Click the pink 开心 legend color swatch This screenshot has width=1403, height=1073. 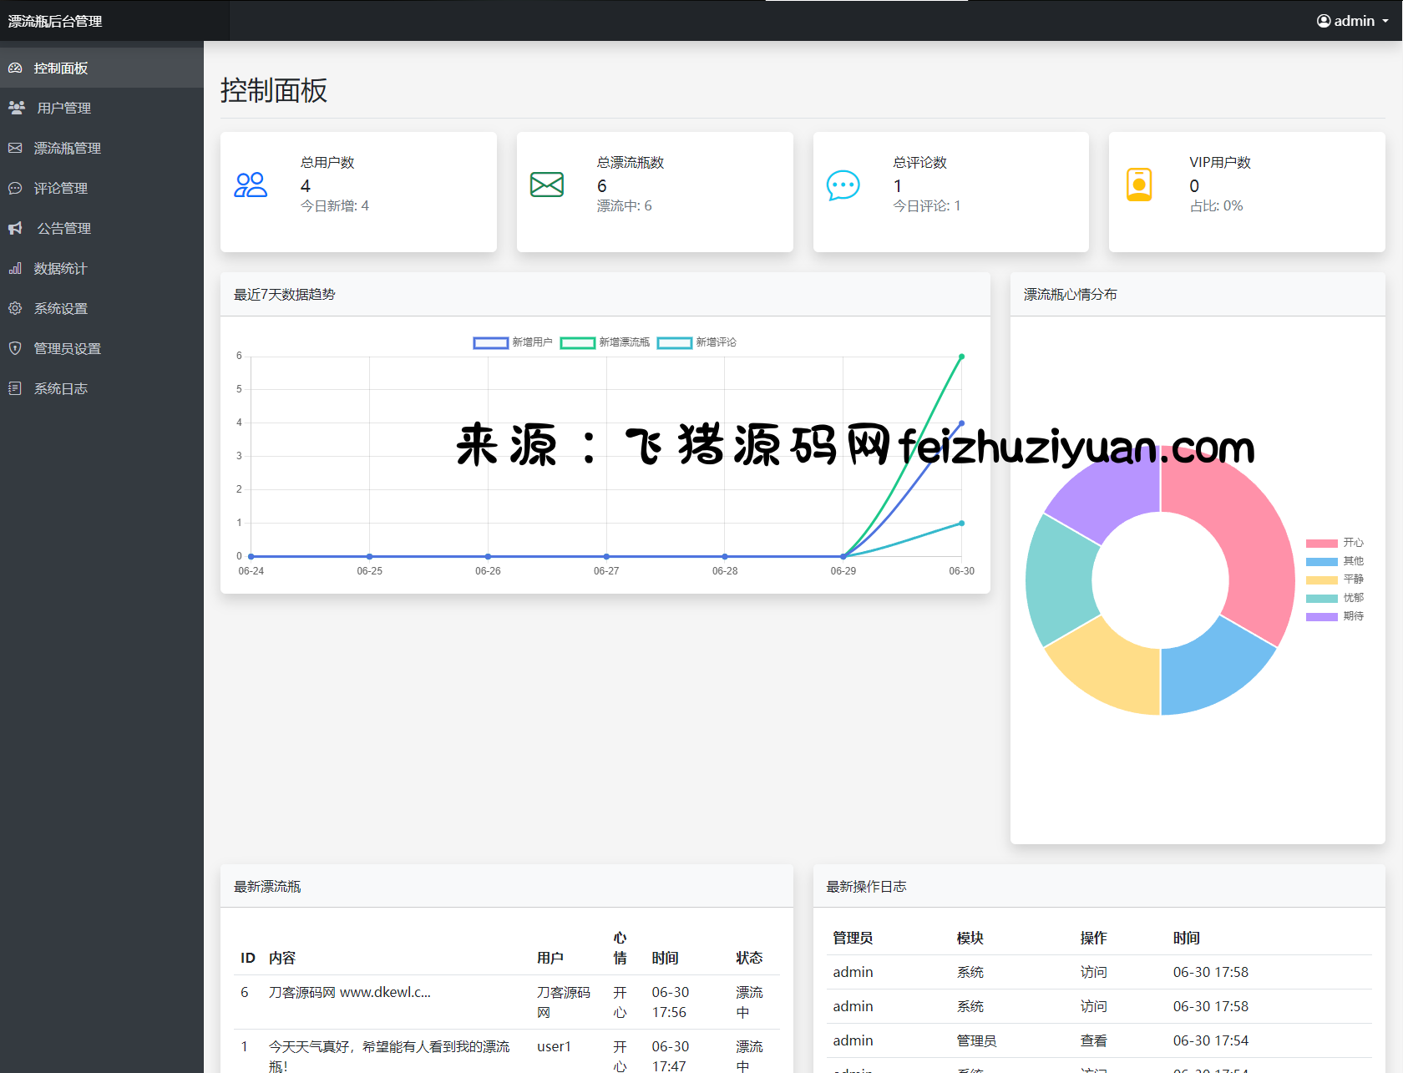click(1321, 543)
